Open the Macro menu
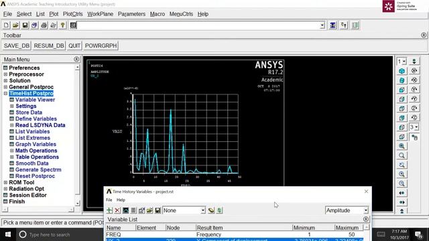429x241 pixels. [158, 14]
